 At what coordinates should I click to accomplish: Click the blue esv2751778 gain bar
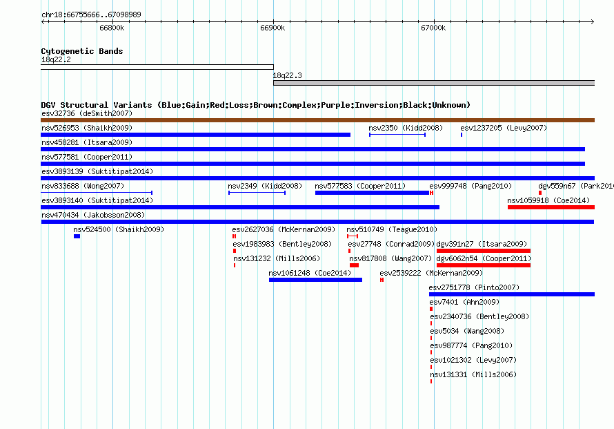coord(512,294)
